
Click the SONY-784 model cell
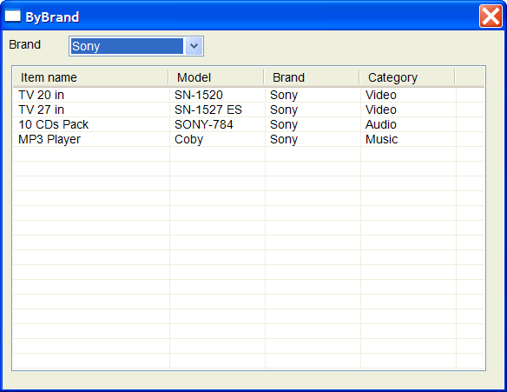(204, 124)
